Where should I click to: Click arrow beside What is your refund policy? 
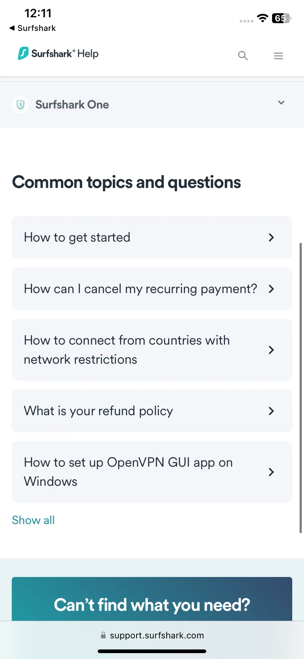point(271,411)
